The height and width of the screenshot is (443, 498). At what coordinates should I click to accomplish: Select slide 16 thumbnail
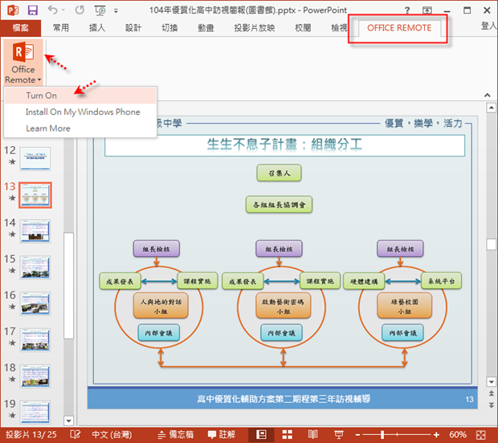[x=35, y=303]
